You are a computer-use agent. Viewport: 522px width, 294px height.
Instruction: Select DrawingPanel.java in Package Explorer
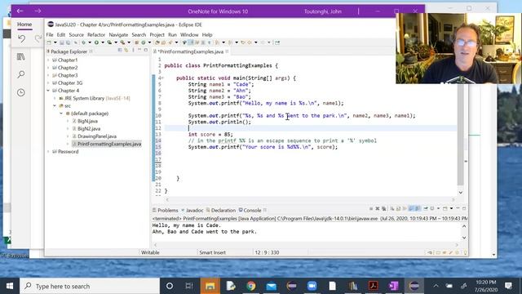coord(97,136)
